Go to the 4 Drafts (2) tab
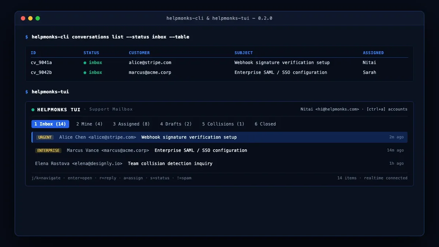This screenshot has width=439, height=247. (176, 124)
